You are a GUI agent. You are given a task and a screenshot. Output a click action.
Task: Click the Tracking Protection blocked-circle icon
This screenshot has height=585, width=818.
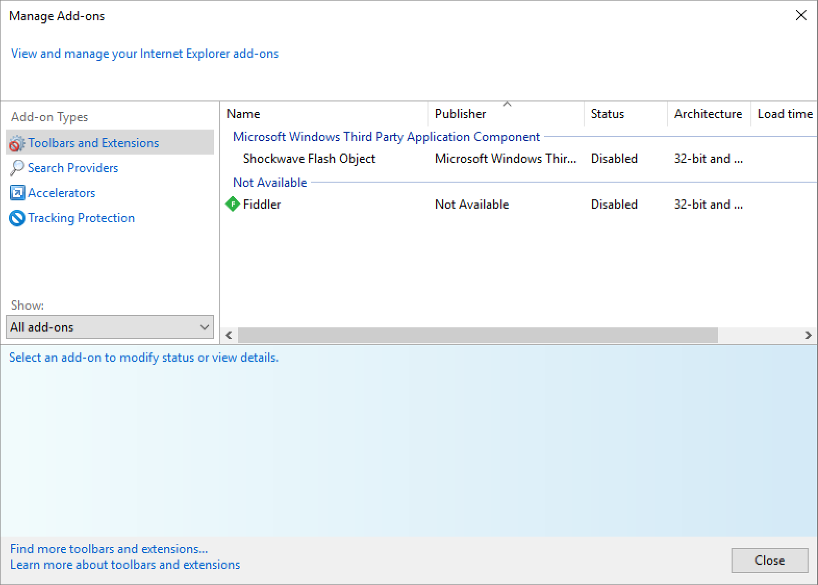(17, 218)
